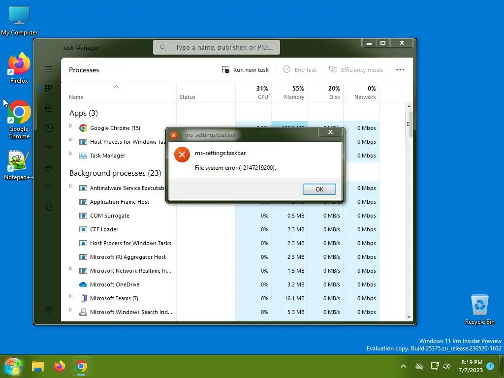504x378 pixels.
Task: Select the Microsoft Teams icon in list
Action: point(83,298)
